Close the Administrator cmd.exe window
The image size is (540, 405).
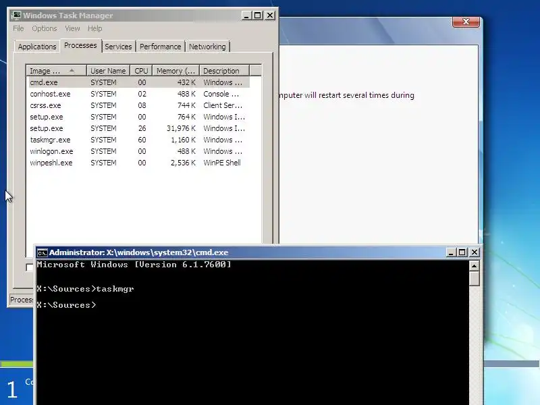tap(475, 252)
